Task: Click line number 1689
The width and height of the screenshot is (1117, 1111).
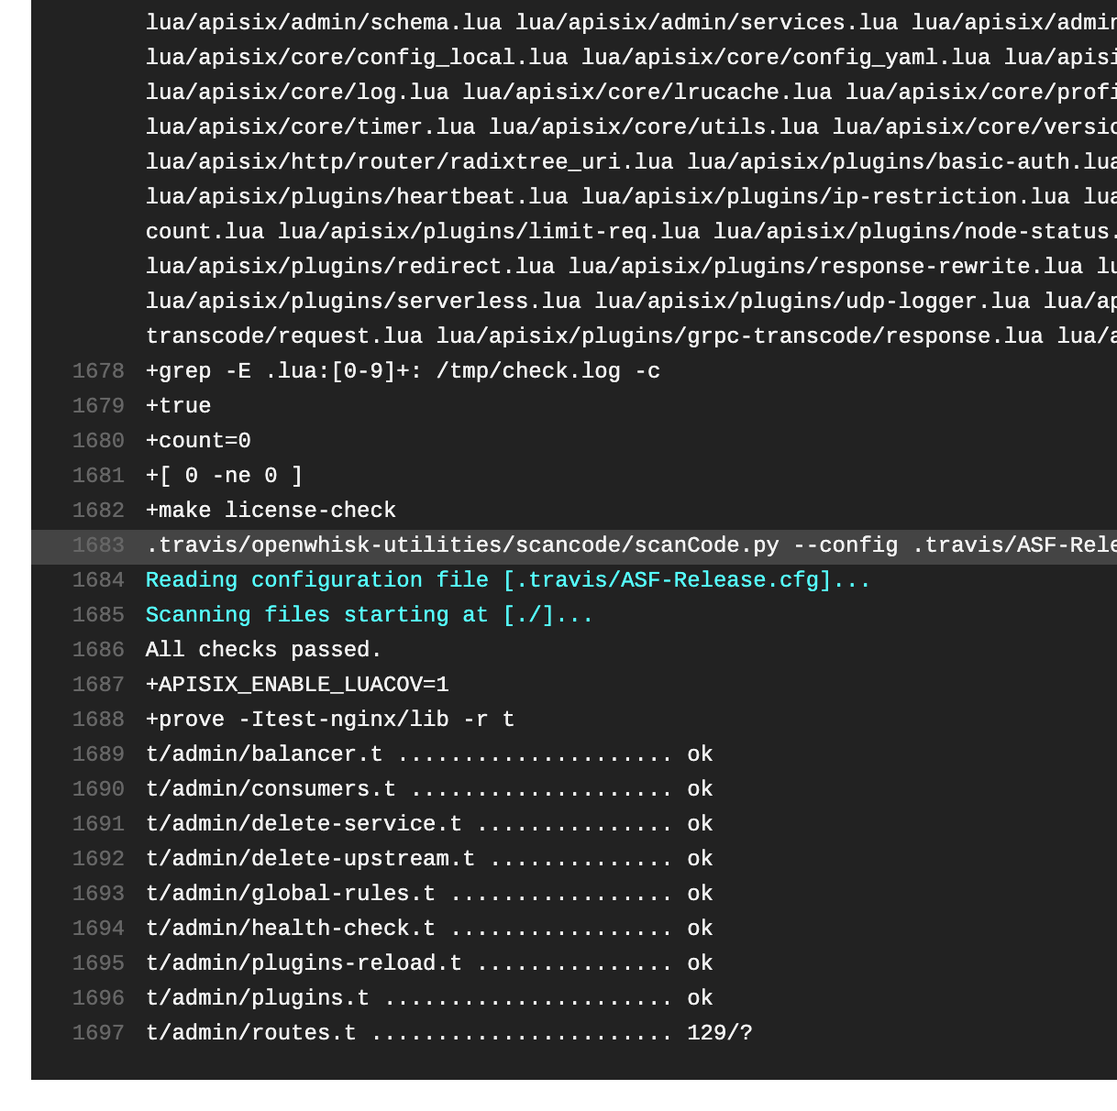Action: click(x=98, y=754)
